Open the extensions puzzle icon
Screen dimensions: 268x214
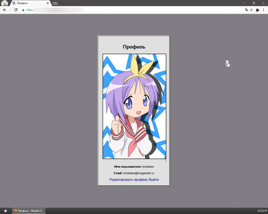point(257,10)
